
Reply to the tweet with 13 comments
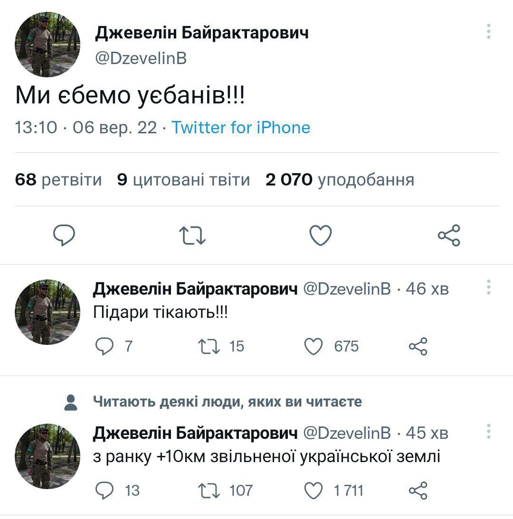point(104,491)
